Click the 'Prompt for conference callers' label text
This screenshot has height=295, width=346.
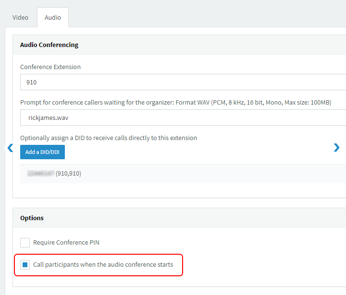coord(176,103)
